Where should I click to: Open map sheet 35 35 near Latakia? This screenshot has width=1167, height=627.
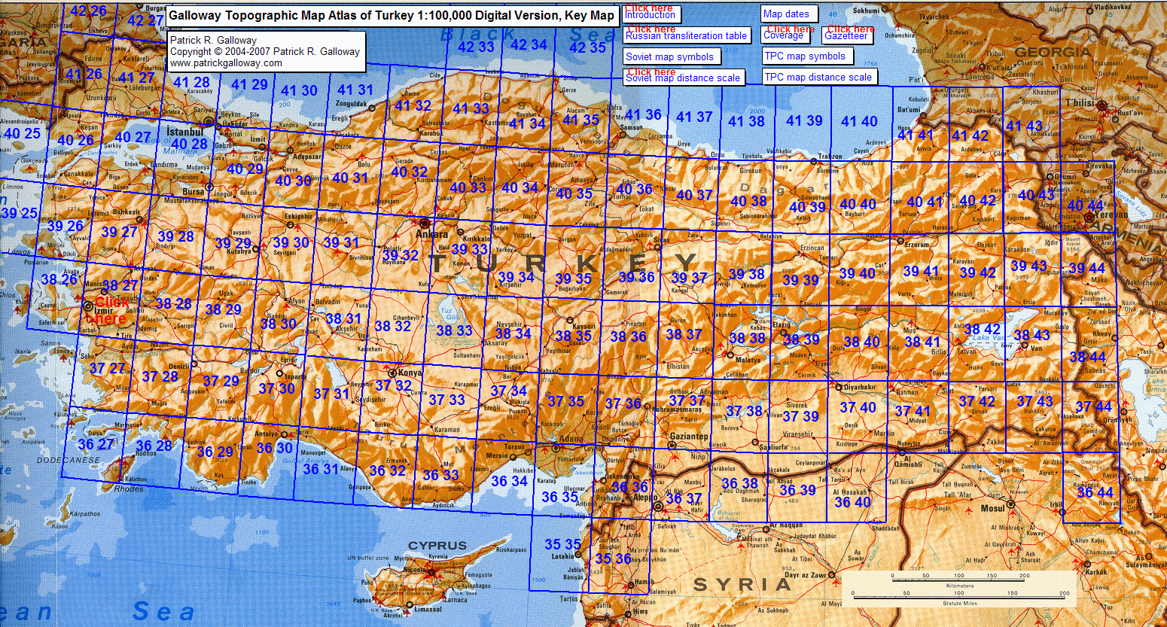coord(562,544)
